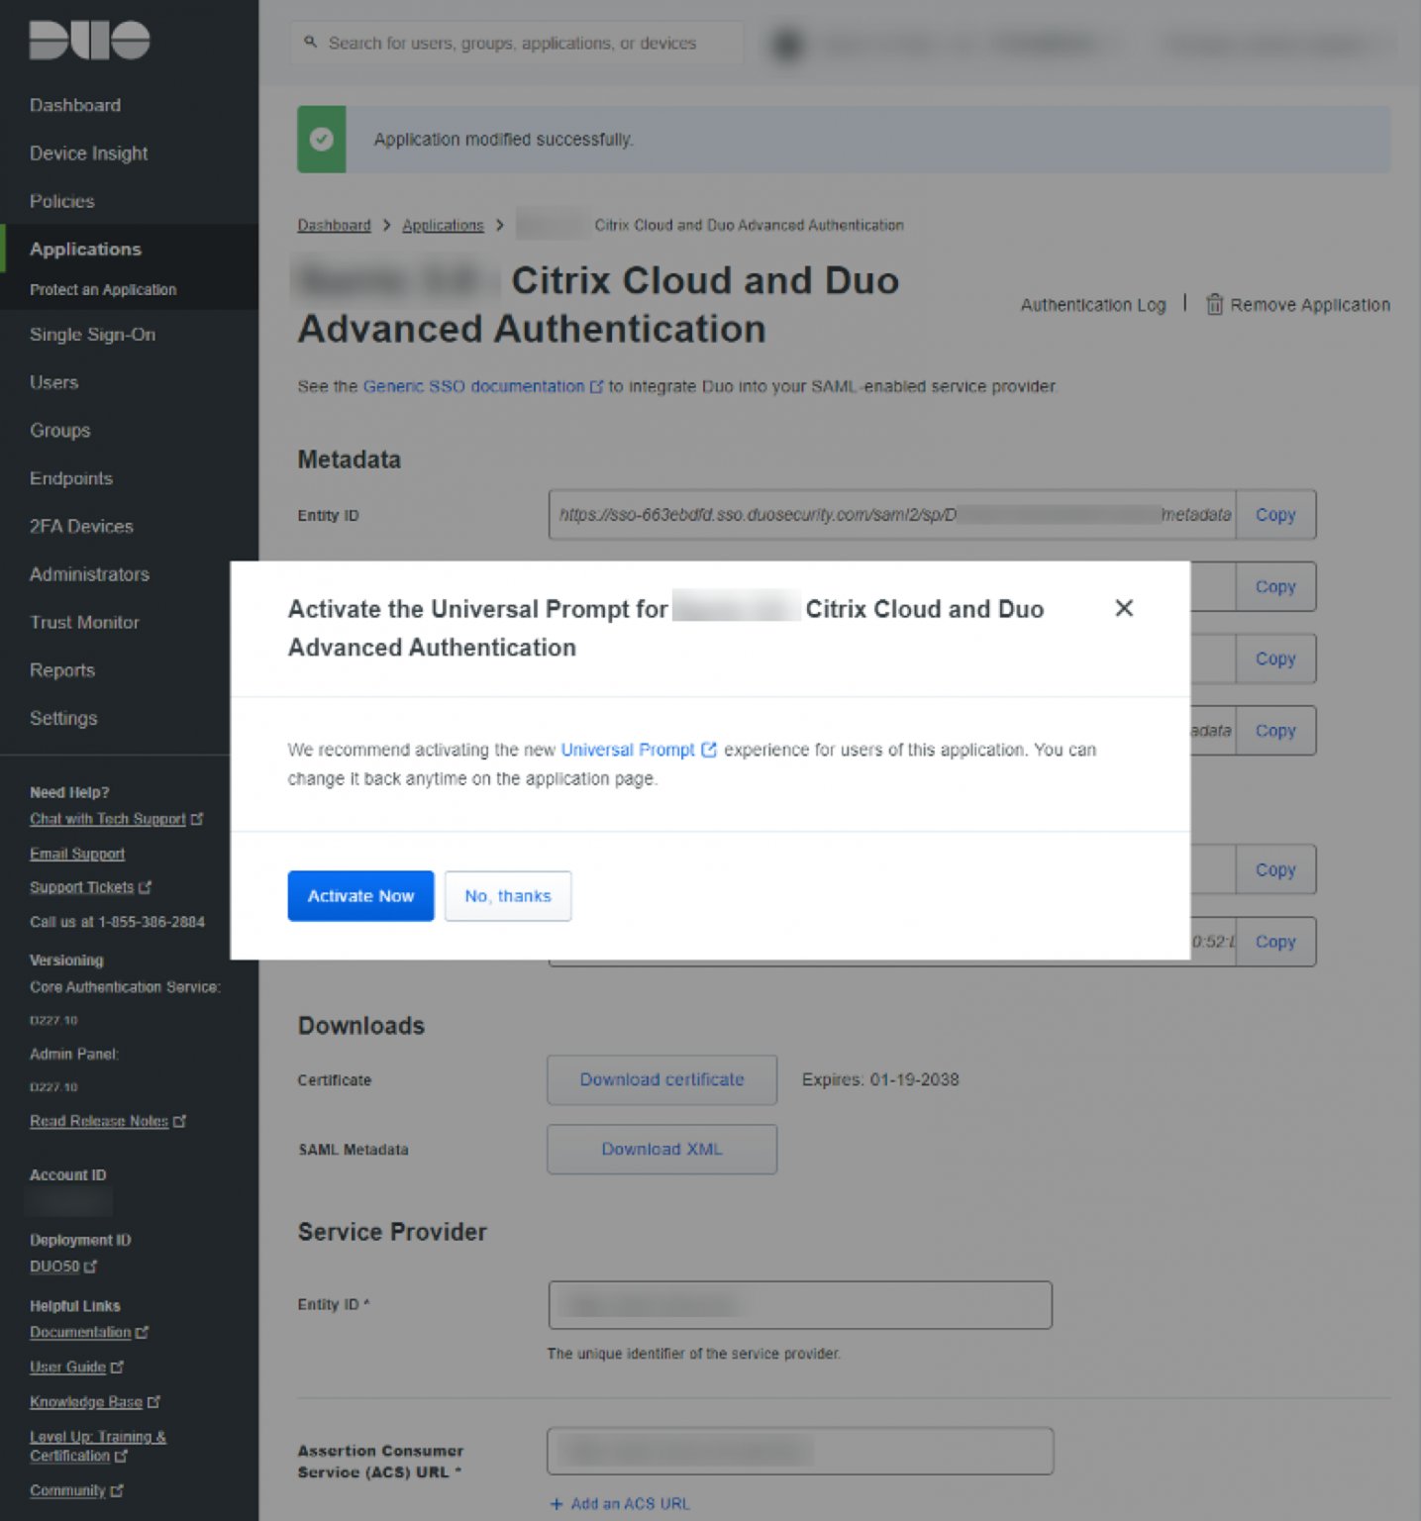Navigate to Trust Monitor in sidebar
Screen dimensions: 1421x1521
click(x=84, y=622)
